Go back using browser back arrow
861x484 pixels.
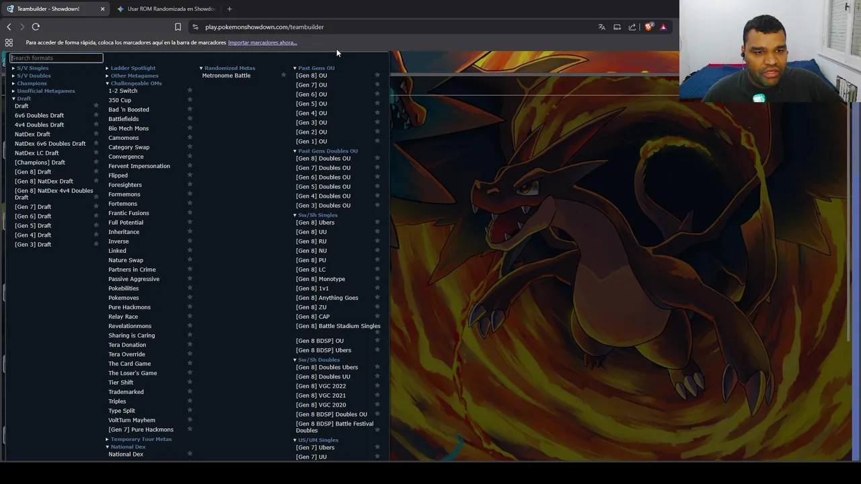click(x=9, y=27)
